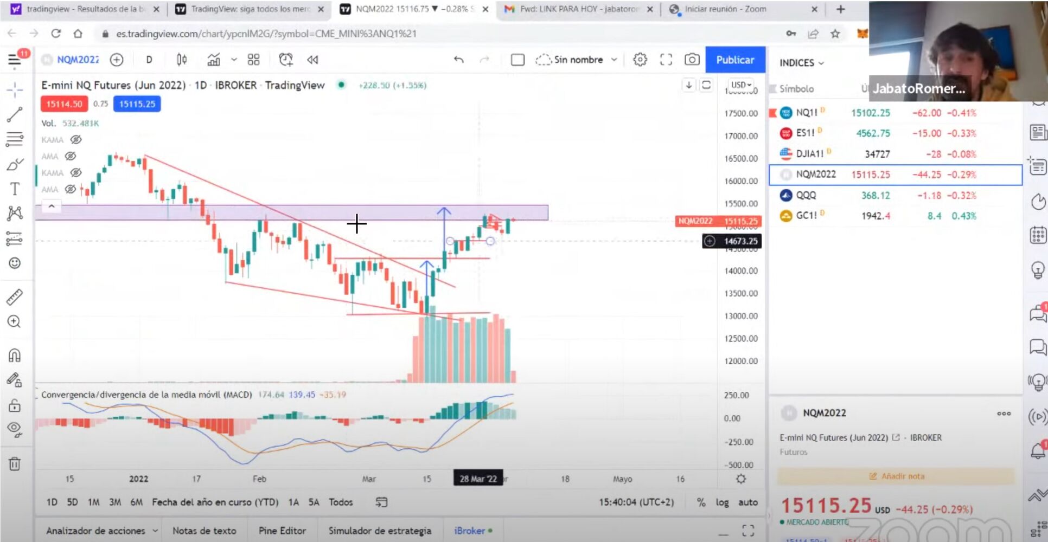Expand the INDICES watchlist dropdown
Image resolution: width=1048 pixels, height=542 pixels.
pyautogui.click(x=802, y=63)
